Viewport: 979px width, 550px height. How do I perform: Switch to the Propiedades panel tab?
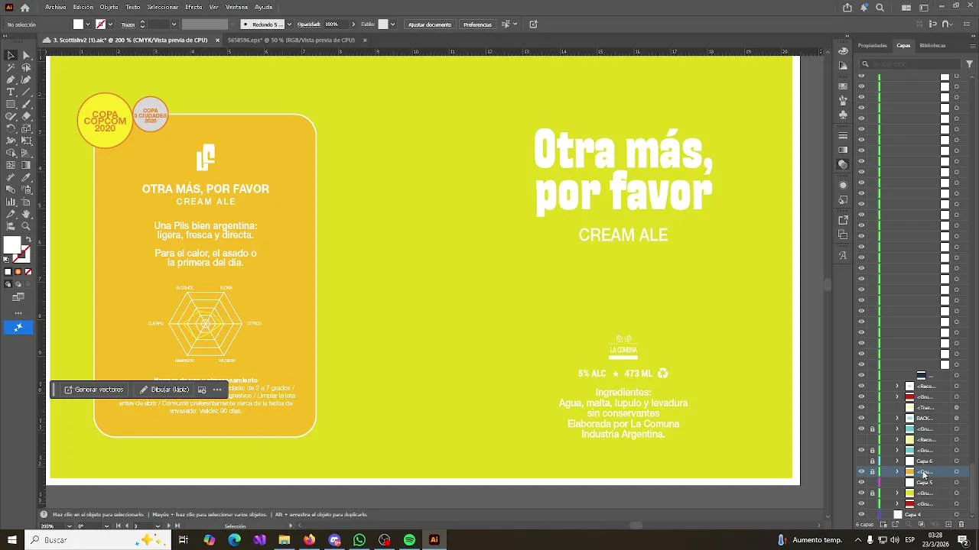(872, 46)
